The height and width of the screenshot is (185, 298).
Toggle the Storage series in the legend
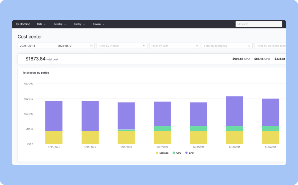point(162,153)
